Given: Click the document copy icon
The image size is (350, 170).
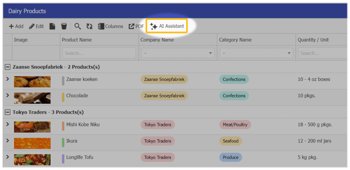Looking at the screenshot, I should [x=52, y=26].
